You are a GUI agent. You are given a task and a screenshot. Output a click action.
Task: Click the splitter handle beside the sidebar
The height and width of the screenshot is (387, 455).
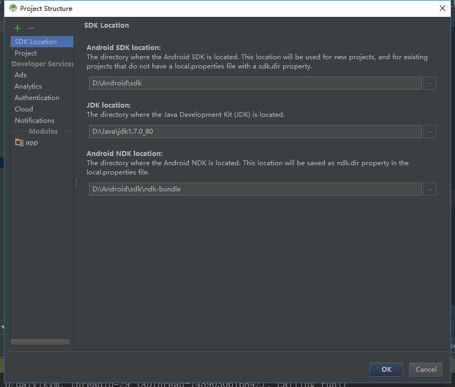point(76,182)
